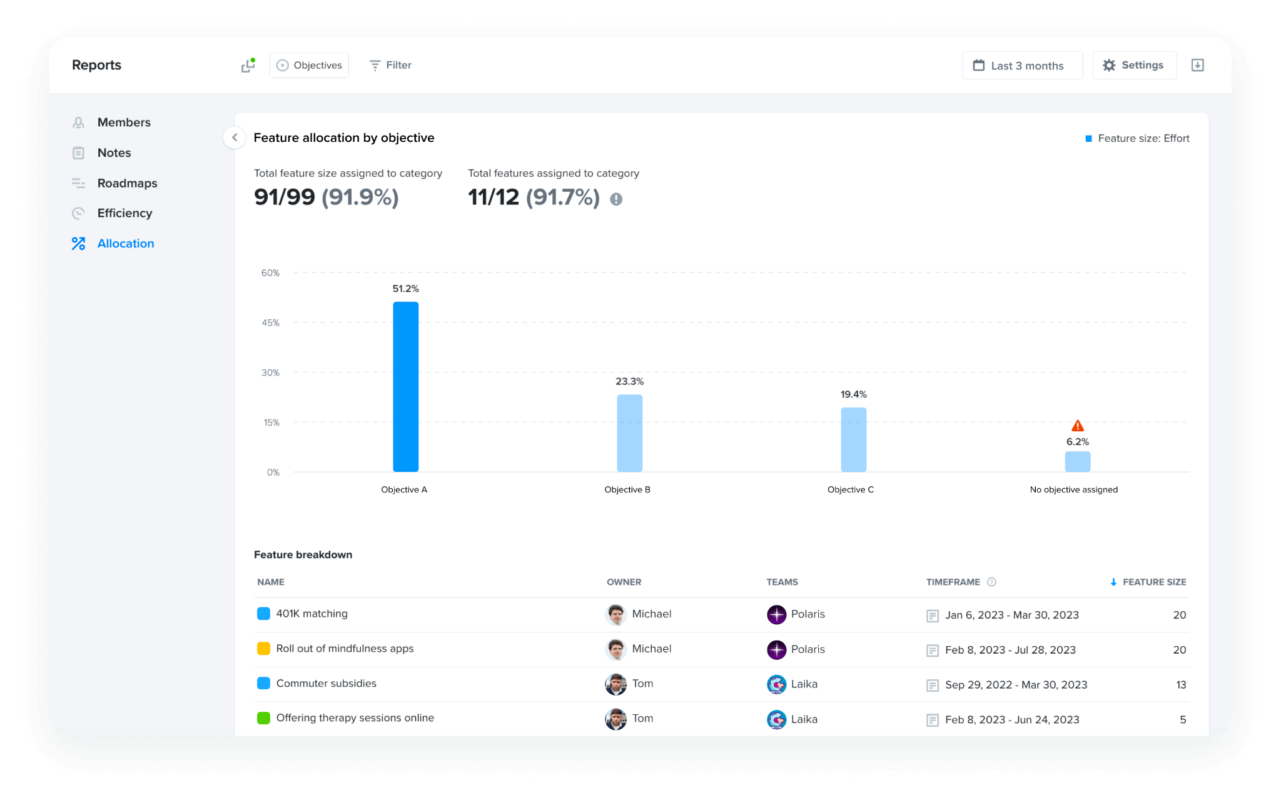Screen dimensions: 1281x798
Task: Open the Last 3 months date range picker
Action: coord(1022,65)
